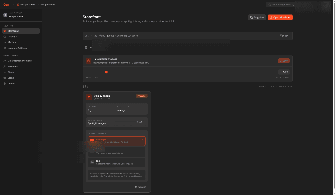Screen dimensions: 336x195
Task: Click the 8.0s speed value box
Action: [x=283, y=72]
